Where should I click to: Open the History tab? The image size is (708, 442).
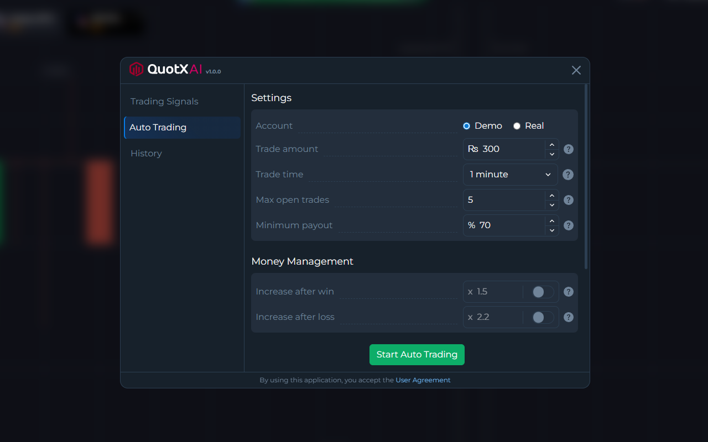(183, 154)
